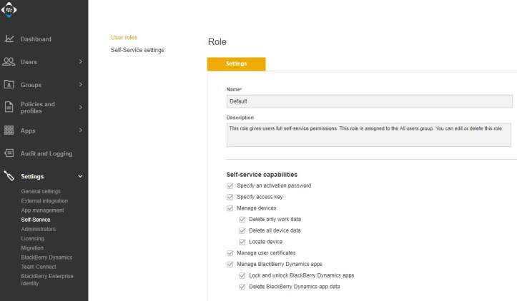Open Licensing submenu item
The width and height of the screenshot is (517, 301).
pos(32,238)
